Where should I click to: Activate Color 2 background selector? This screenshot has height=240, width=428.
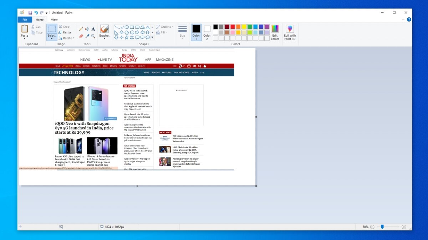pyautogui.click(x=207, y=32)
